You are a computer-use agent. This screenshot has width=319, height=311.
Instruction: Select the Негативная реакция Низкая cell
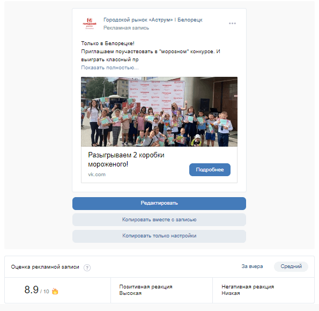click(x=263, y=290)
